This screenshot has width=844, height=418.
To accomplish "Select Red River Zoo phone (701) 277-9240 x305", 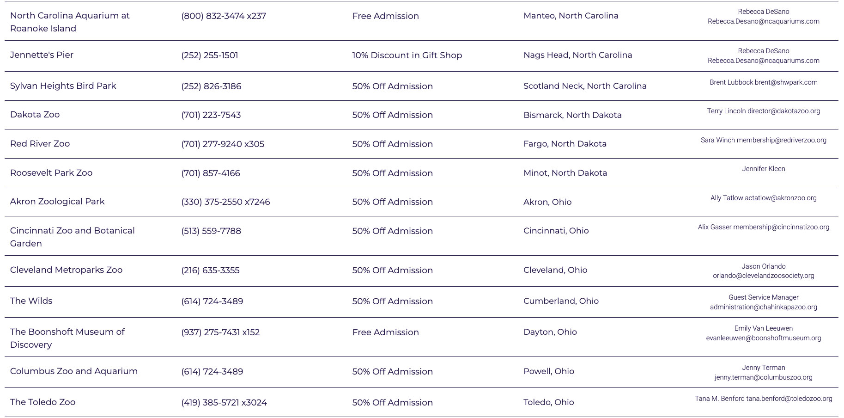I will coord(223,144).
